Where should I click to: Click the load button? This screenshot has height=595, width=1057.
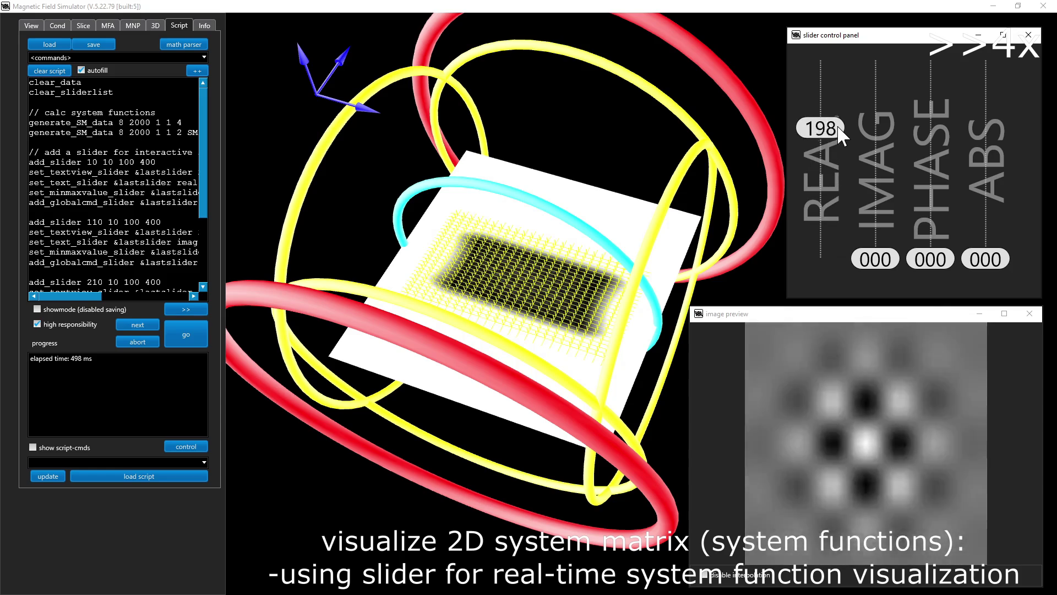click(x=50, y=45)
